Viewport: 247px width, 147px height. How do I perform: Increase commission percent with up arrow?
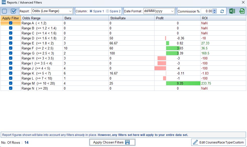pyautogui.click(x=214, y=10)
